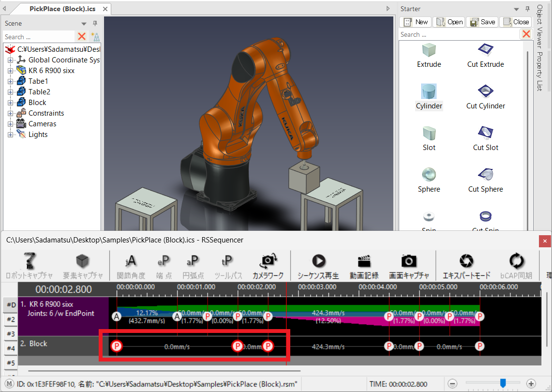The width and height of the screenshot is (552, 392).
Task: Click the M mode indicator in status bar
Action: (x=10, y=384)
